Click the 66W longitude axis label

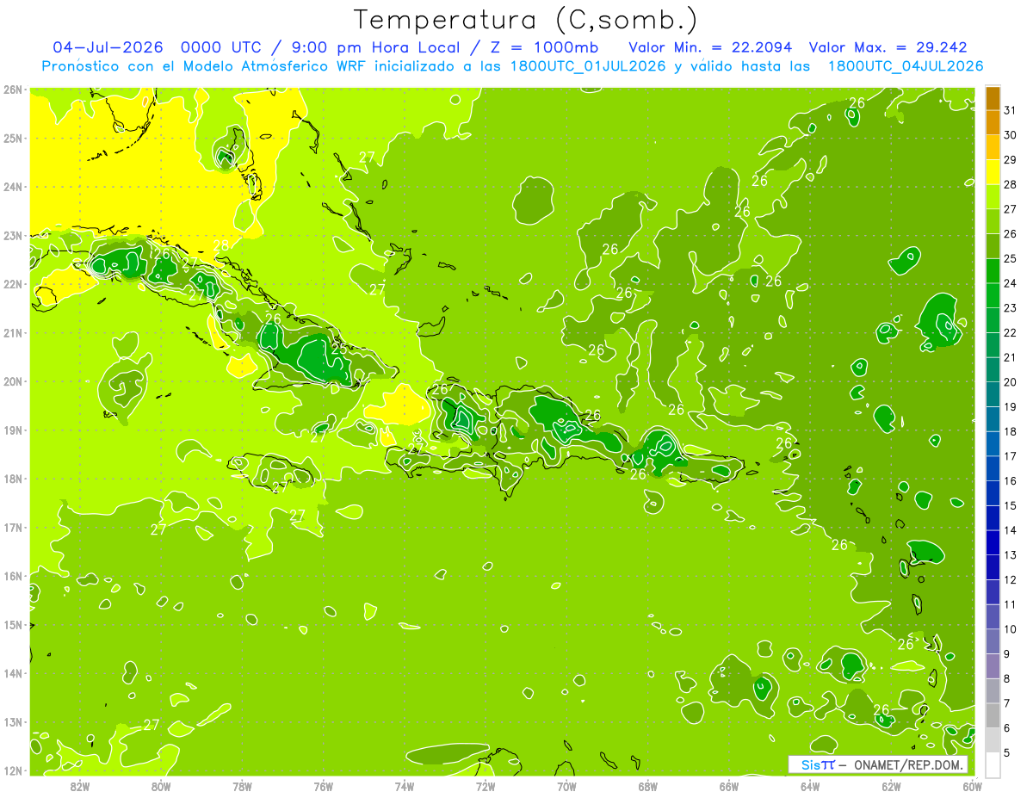(x=728, y=786)
